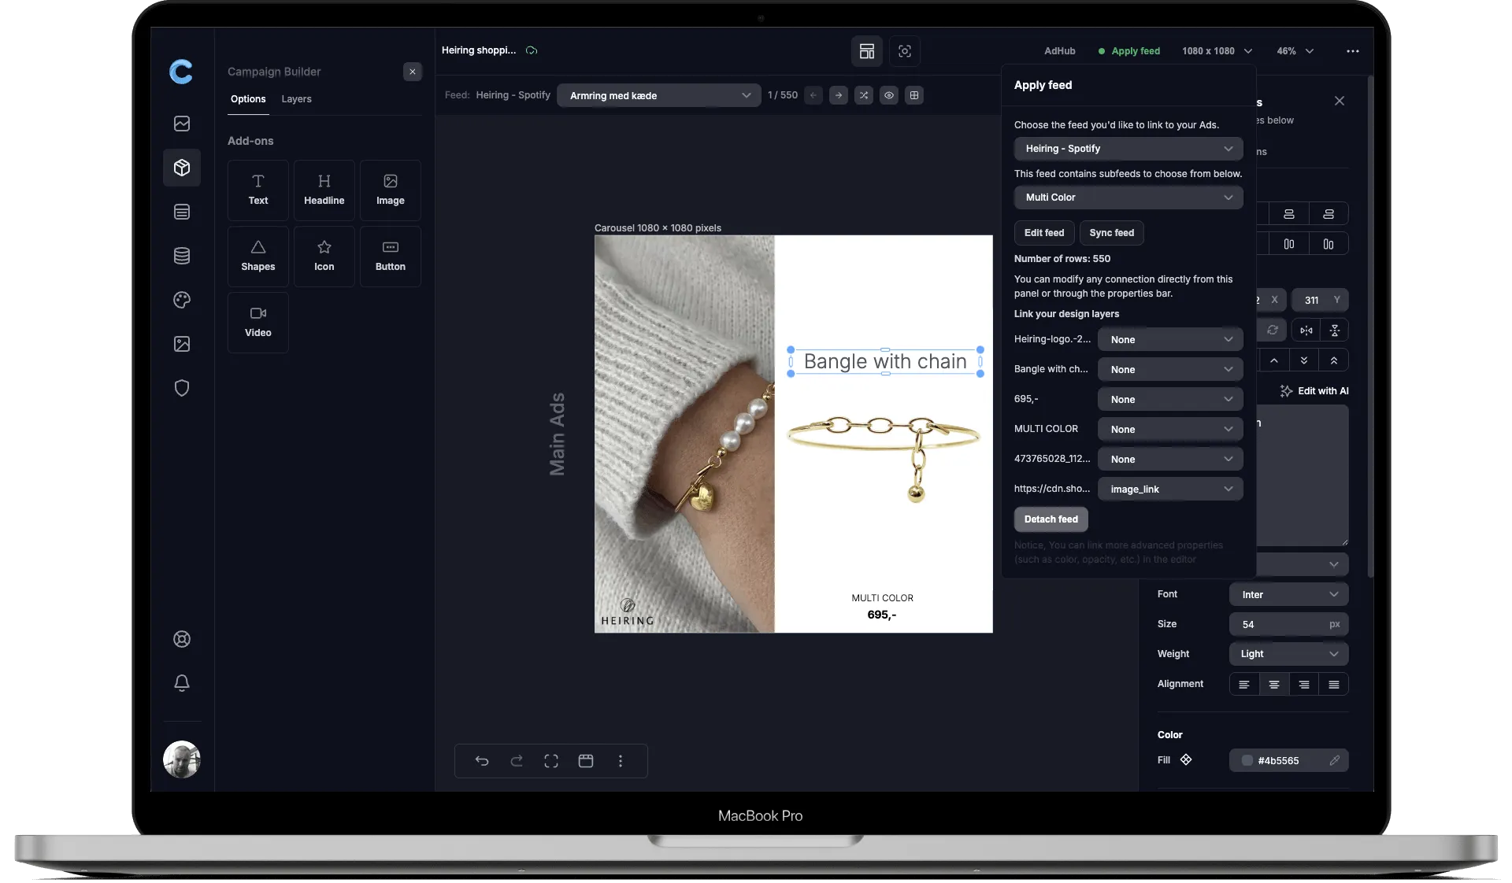Viewport: 1512px width, 883px height.
Task: Open the image_link mapping dropdown
Action: click(x=1170, y=489)
